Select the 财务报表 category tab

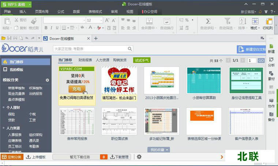tap(85, 60)
